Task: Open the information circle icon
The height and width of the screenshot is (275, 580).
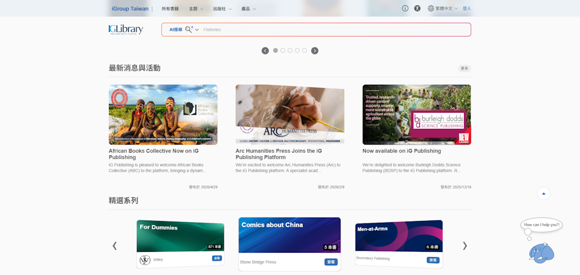Action: click(405, 9)
